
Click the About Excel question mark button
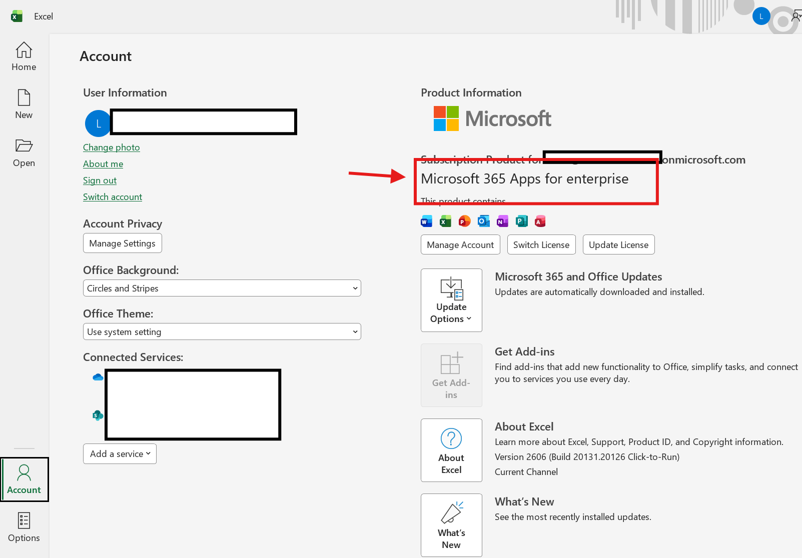451,450
